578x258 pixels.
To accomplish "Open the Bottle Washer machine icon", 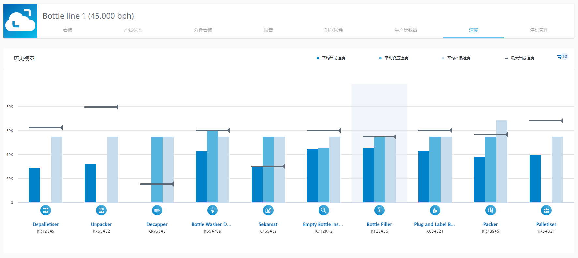I will click(213, 210).
